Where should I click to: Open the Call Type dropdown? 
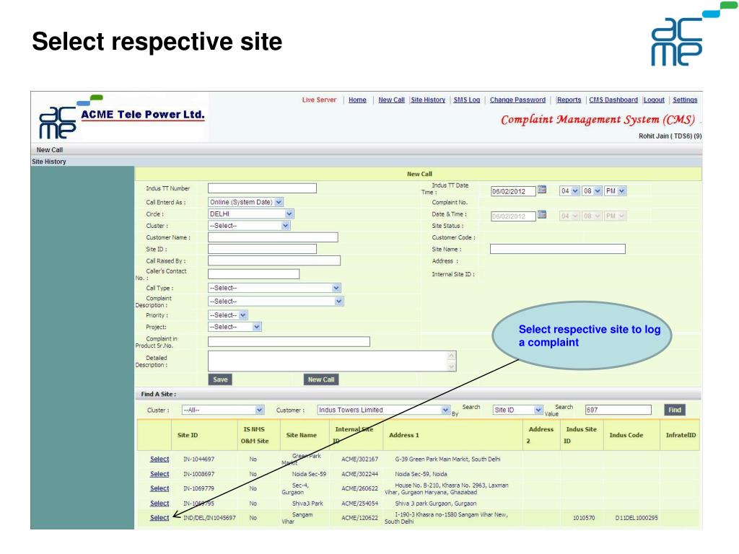tap(274, 288)
